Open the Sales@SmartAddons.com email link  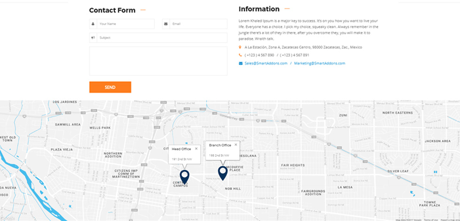click(x=266, y=63)
